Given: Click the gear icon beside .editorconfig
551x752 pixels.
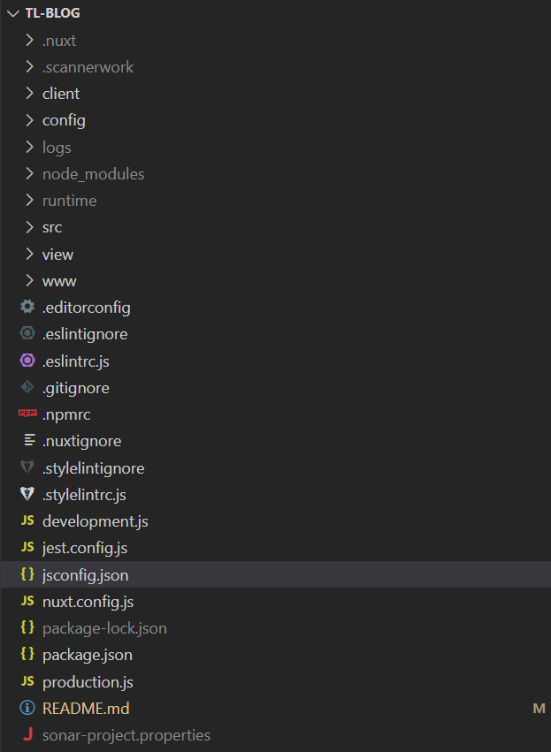Looking at the screenshot, I should coord(27,307).
